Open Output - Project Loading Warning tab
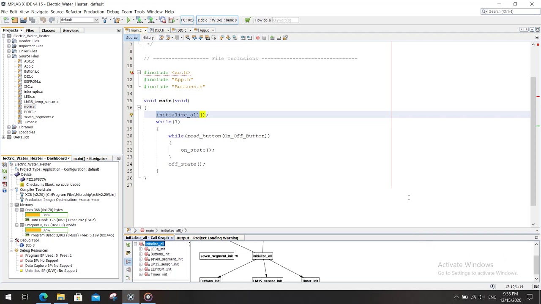Image resolution: width=541 pixels, height=304 pixels. [x=207, y=238]
